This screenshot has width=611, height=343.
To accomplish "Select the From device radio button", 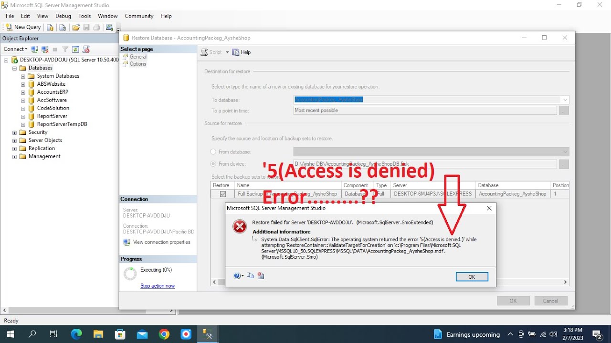I will point(213,164).
